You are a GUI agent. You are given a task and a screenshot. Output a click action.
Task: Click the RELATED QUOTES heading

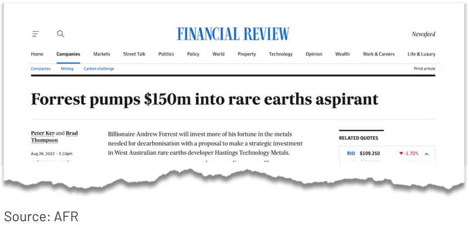tap(358, 138)
